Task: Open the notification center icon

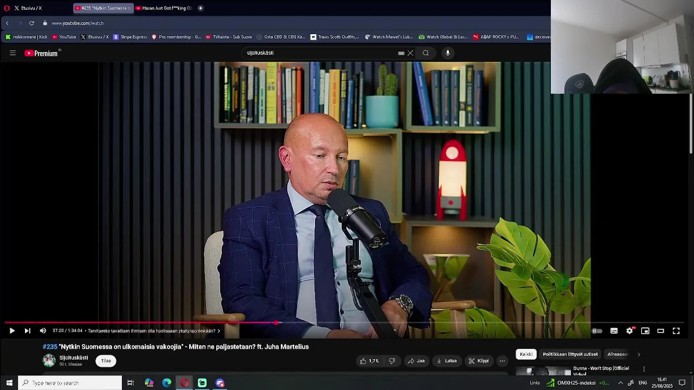Action: coord(682,383)
